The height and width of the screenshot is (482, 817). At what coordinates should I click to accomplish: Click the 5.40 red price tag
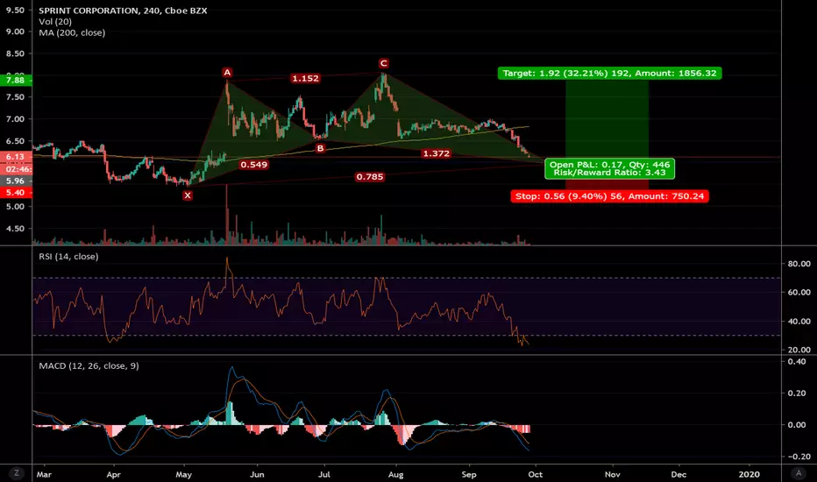pyautogui.click(x=16, y=193)
